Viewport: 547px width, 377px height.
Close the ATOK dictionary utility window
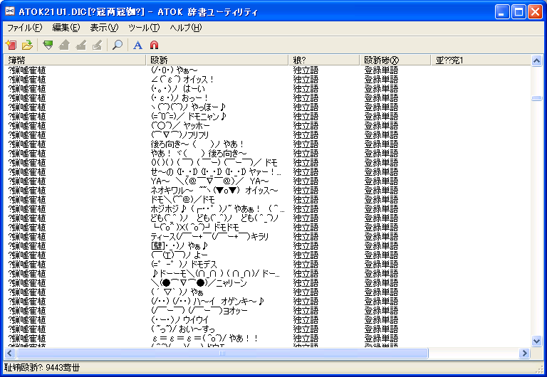(535, 12)
